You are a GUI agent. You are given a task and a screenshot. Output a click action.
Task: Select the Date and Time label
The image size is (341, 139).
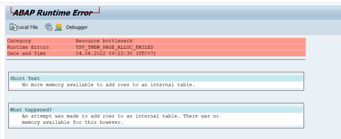pyautogui.click(x=26, y=53)
